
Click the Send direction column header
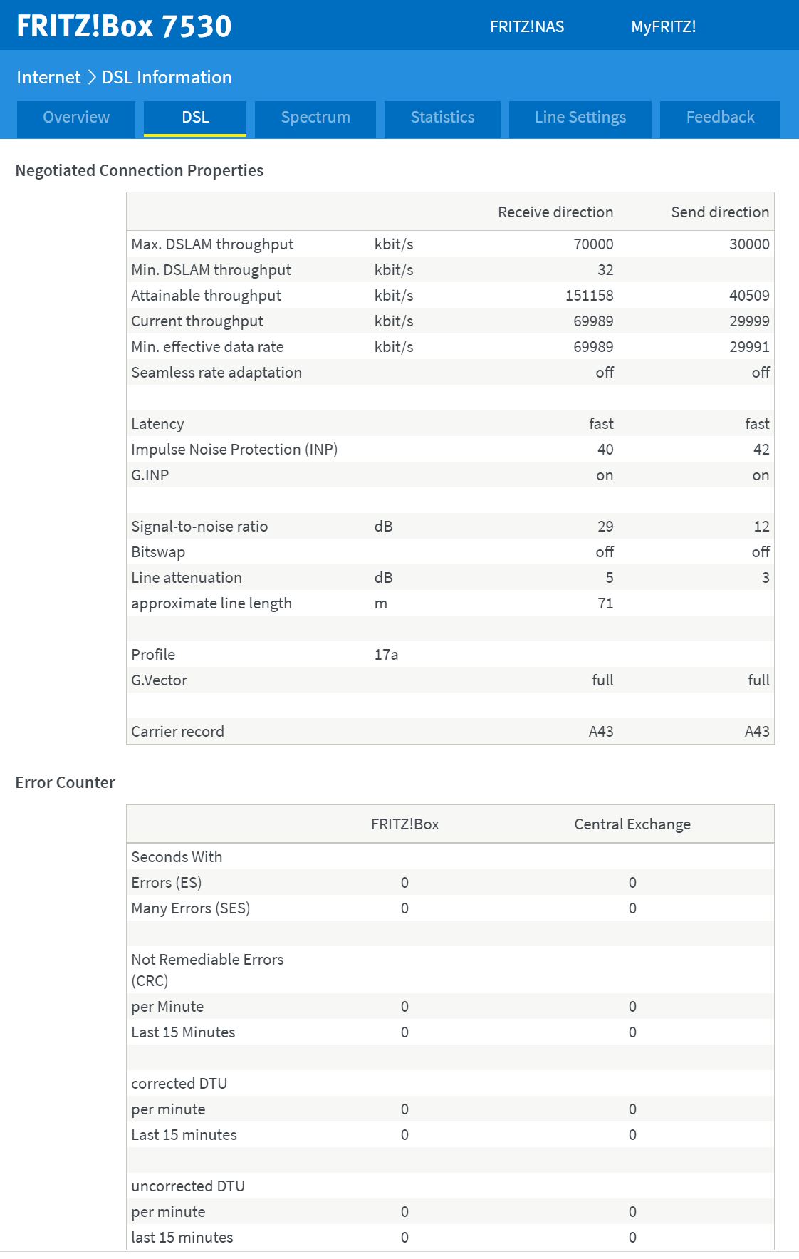[720, 212]
